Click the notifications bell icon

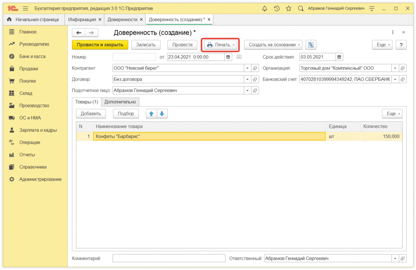[x=265, y=9]
